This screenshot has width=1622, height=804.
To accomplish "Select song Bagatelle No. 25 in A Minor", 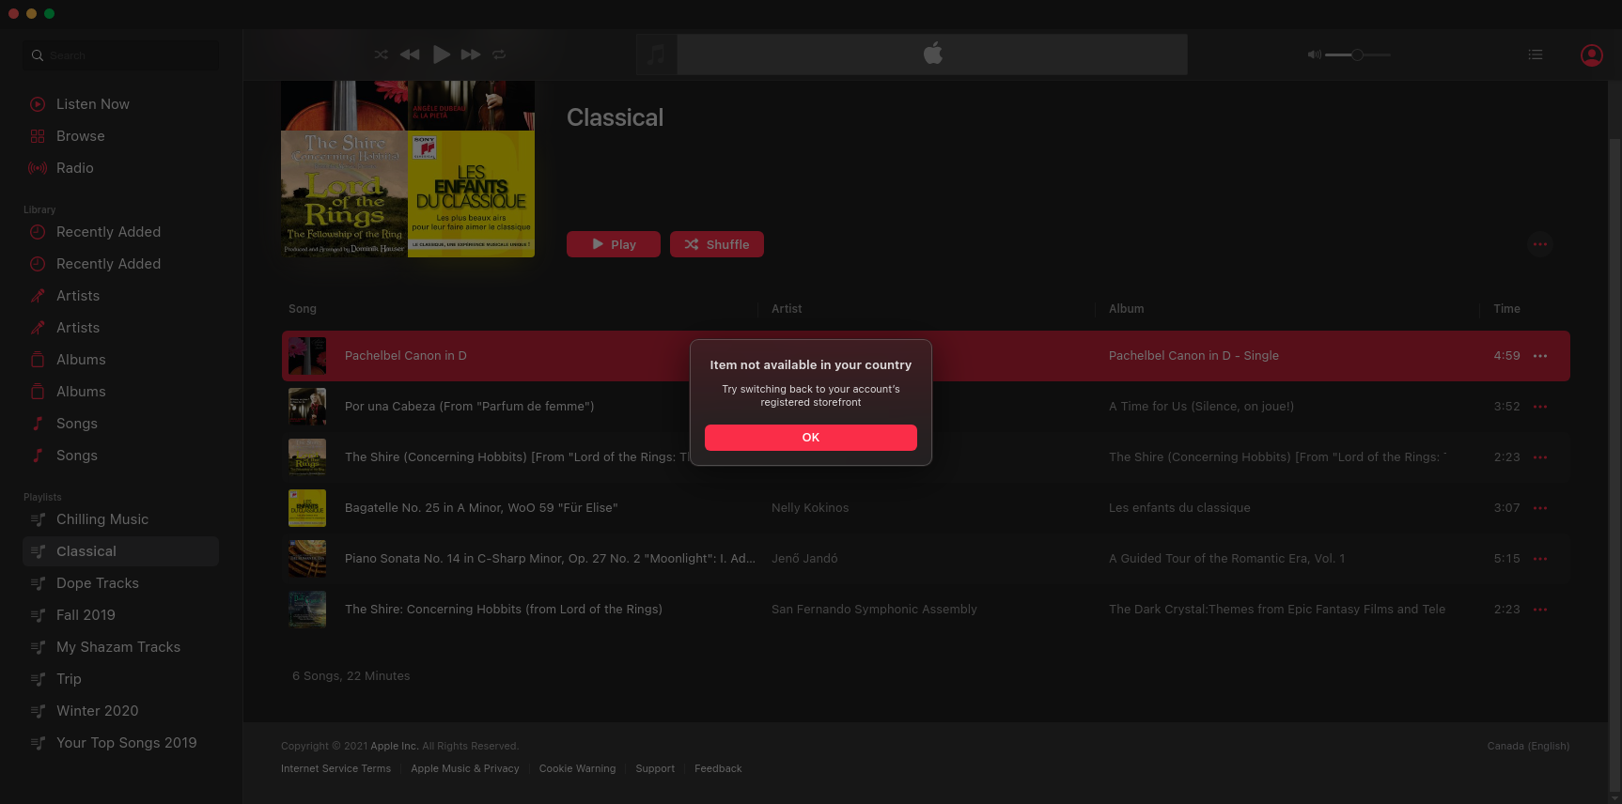I will [481, 508].
